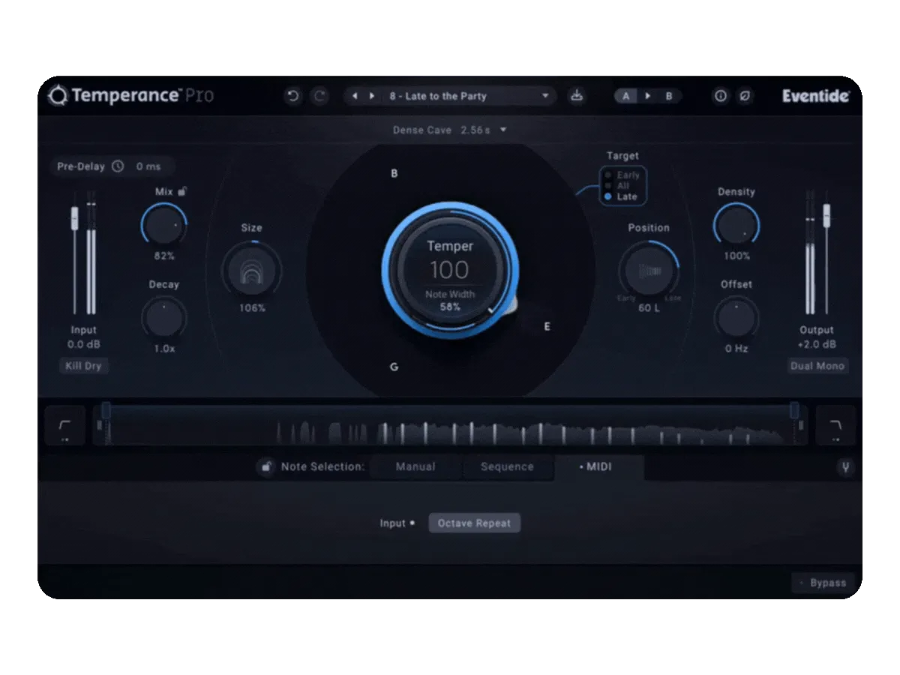Image resolution: width=900 pixels, height=675 pixels.
Task: Select compare slot B
Action: [669, 96]
